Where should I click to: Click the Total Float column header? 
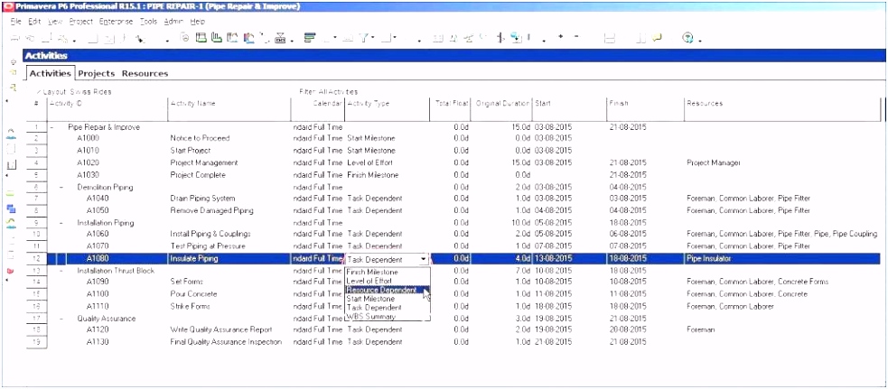point(452,109)
